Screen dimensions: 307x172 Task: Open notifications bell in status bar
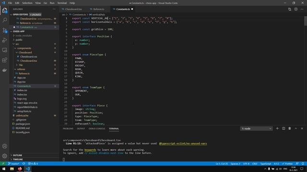tap(303, 163)
